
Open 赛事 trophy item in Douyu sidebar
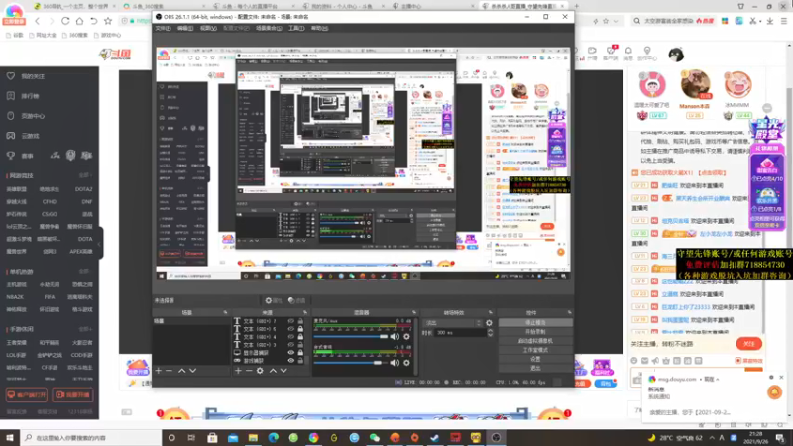pos(21,156)
